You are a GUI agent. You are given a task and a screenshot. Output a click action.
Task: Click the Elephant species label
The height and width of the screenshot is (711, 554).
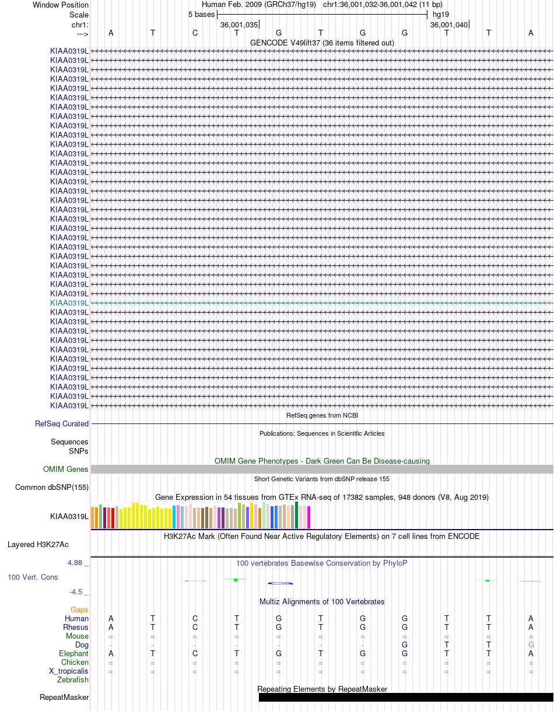pyautogui.click(x=73, y=653)
